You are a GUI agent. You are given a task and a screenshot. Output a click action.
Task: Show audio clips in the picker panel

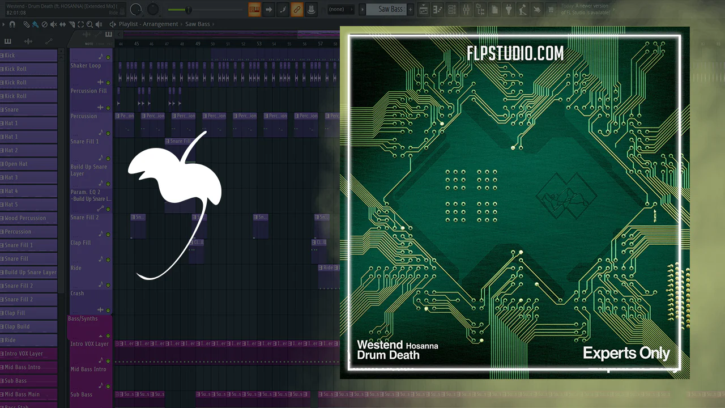pyautogui.click(x=28, y=41)
